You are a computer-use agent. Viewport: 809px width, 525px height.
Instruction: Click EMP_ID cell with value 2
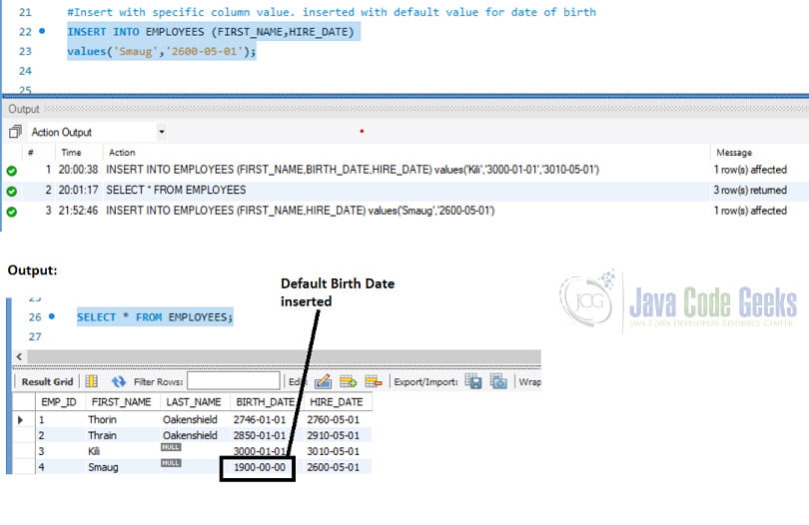click(42, 436)
